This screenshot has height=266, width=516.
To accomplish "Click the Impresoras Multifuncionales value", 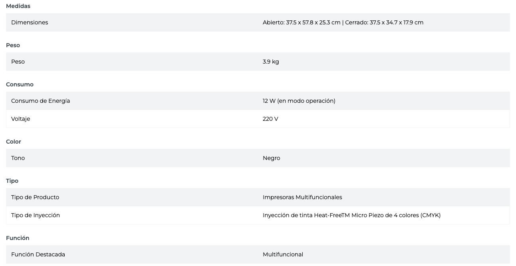I will coord(302,197).
